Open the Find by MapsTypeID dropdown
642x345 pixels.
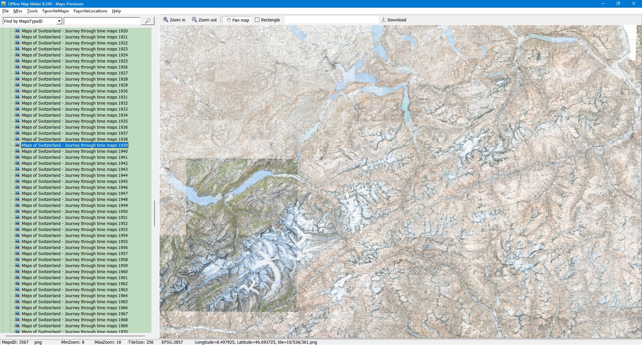[59, 21]
